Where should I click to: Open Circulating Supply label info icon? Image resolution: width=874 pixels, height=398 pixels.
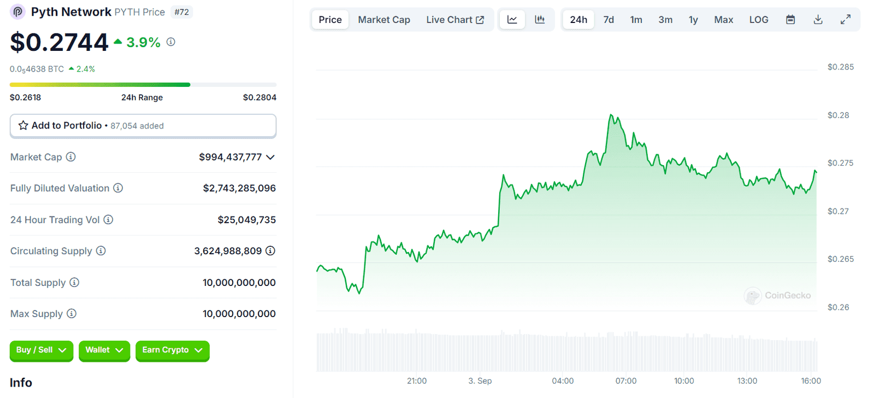pos(101,251)
